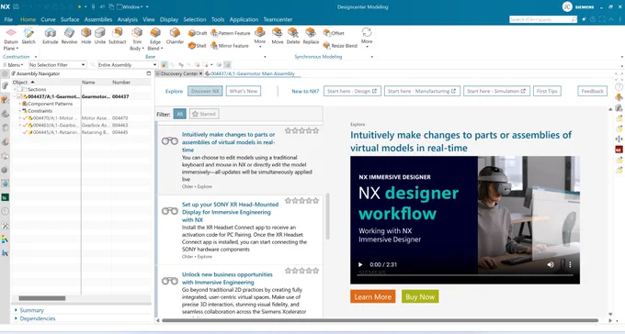Switch to the Curve ribbon tab

click(x=48, y=19)
